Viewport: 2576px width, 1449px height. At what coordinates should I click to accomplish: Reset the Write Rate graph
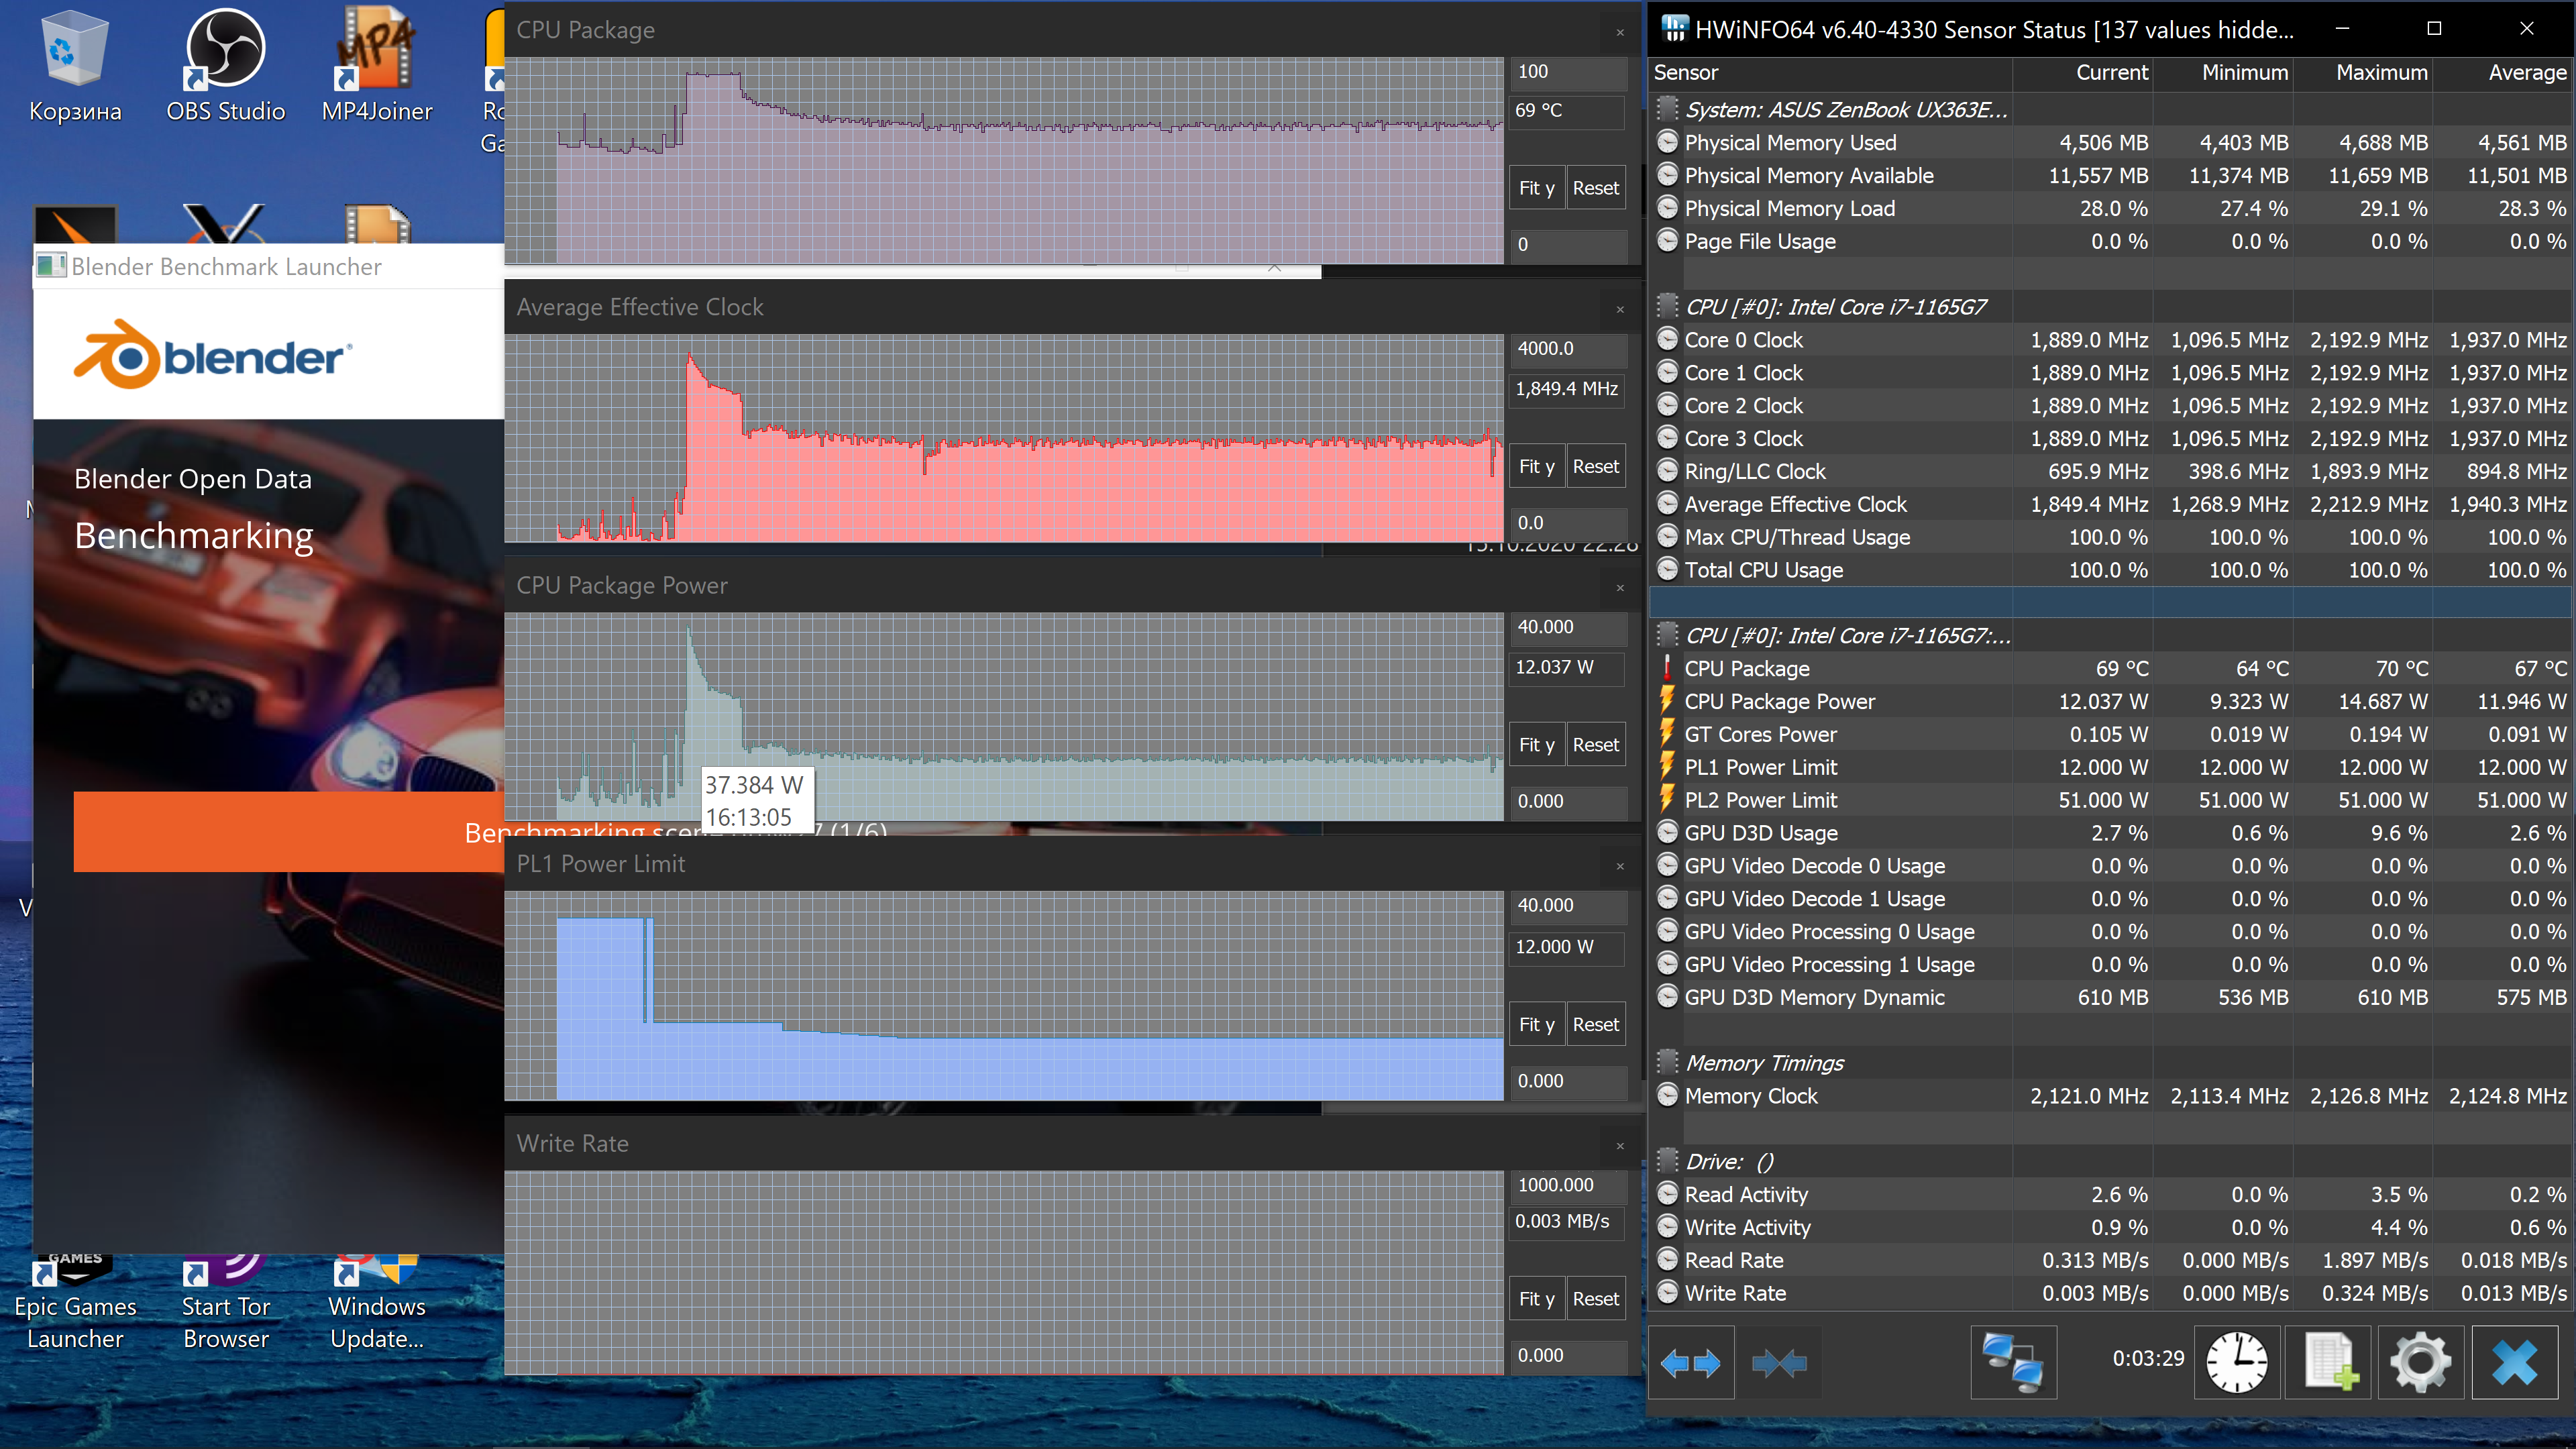coord(1595,1298)
